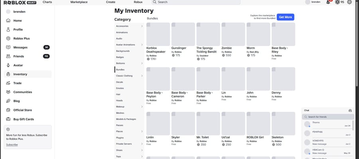
Task: Open the ROBLOX Girl bundle thumbnail
Action: click(x=258, y=123)
